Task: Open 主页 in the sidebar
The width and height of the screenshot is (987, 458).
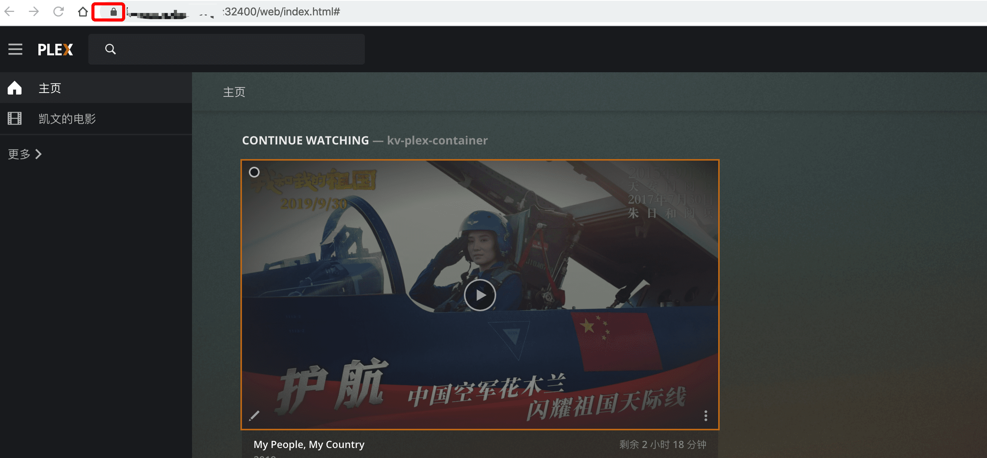Action: [x=96, y=88]
